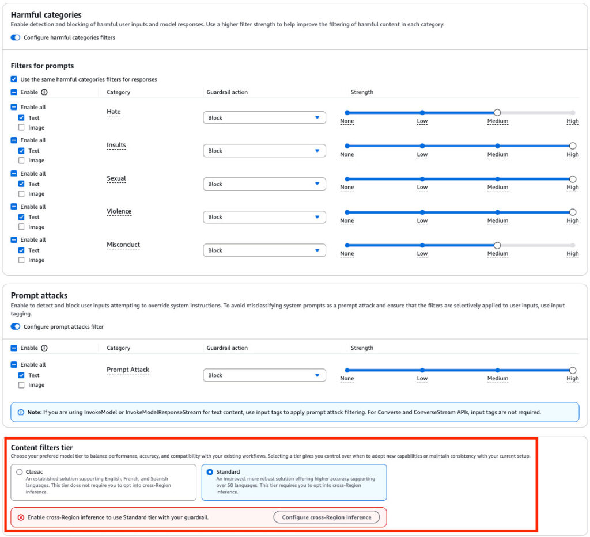Expand Guardrail action dropdown for Prompt Attack
The width and height of the screenshot is (590, 537).
[x=264, y=375]
